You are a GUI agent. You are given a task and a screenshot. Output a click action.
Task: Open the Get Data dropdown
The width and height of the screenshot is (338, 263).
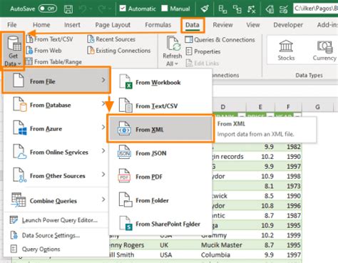(x=13, y=51)
